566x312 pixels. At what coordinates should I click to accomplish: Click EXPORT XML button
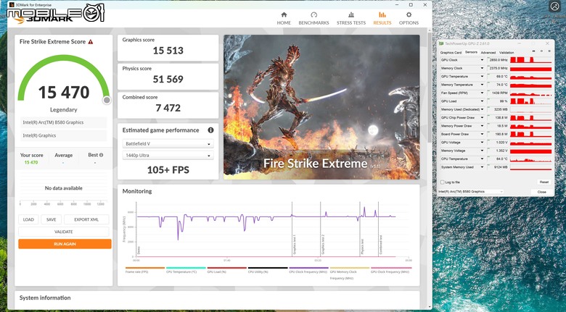coord(86,219)
